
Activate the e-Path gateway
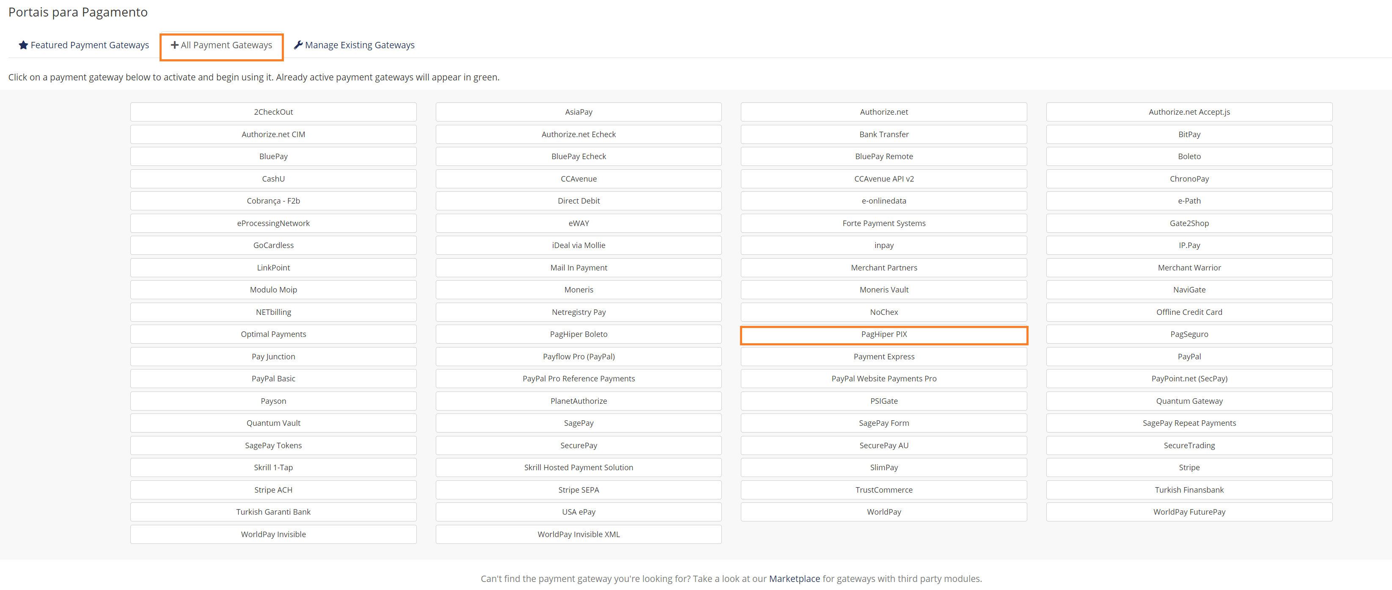[x=1189, y=201]
